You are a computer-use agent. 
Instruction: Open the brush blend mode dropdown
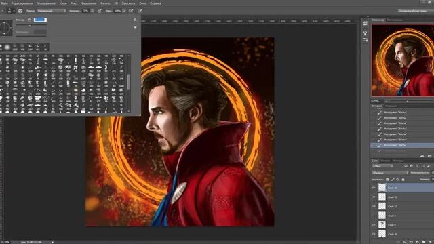pos(52,11)
